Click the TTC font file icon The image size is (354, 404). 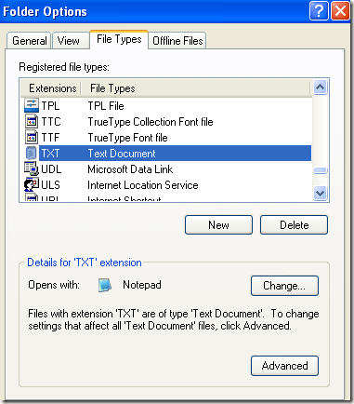click(x=32, y=121)
